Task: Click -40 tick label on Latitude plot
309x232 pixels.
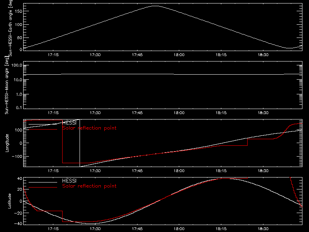Action: 18,224
